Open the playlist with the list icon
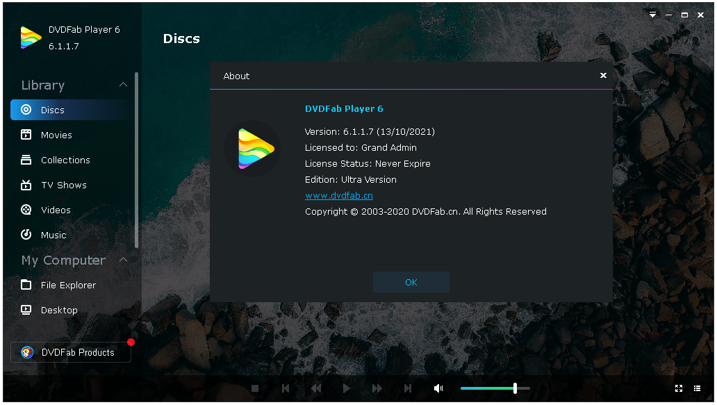Screen dimensions: 717x405 697,388
